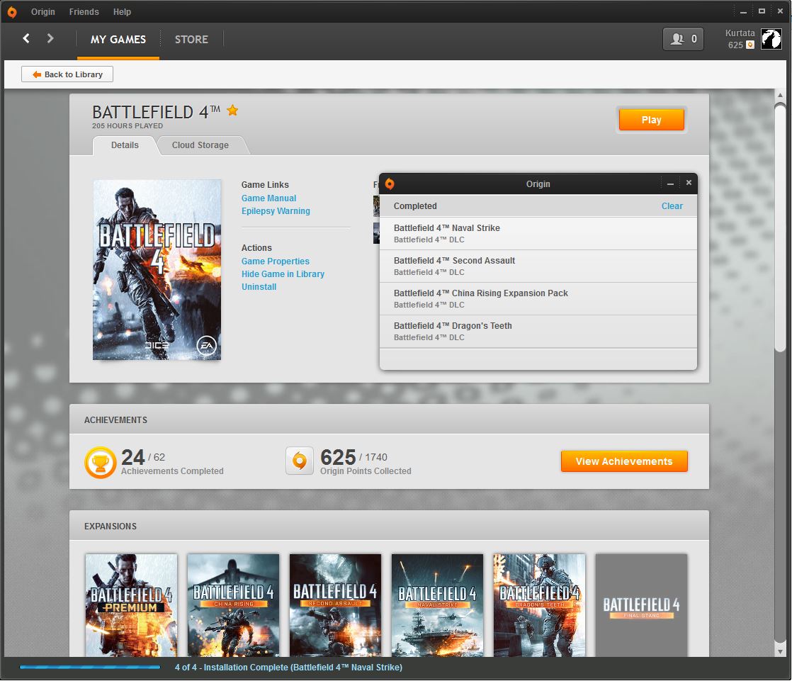Click the page vertical scrollbar thumb
The height and width of the screenshot is (681, 792).
781,227
